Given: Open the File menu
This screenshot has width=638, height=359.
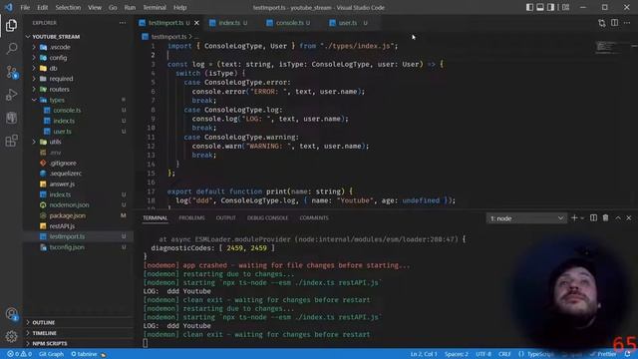Looking at the screenshot, I should (25, 7).
